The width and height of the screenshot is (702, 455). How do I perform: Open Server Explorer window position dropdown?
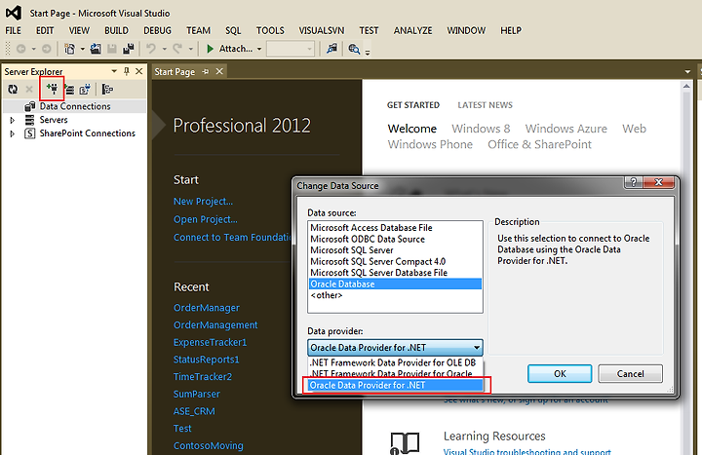click(114, 71)
